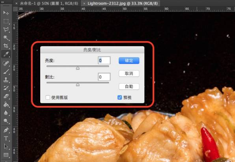Select the Eyedropper tool

pyautogui.click(x=6, y=54)
